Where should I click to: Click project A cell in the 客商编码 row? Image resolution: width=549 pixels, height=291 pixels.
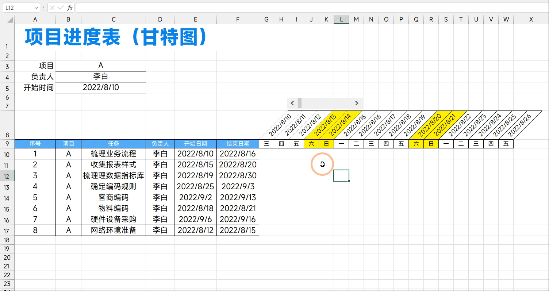pos(69,198)
